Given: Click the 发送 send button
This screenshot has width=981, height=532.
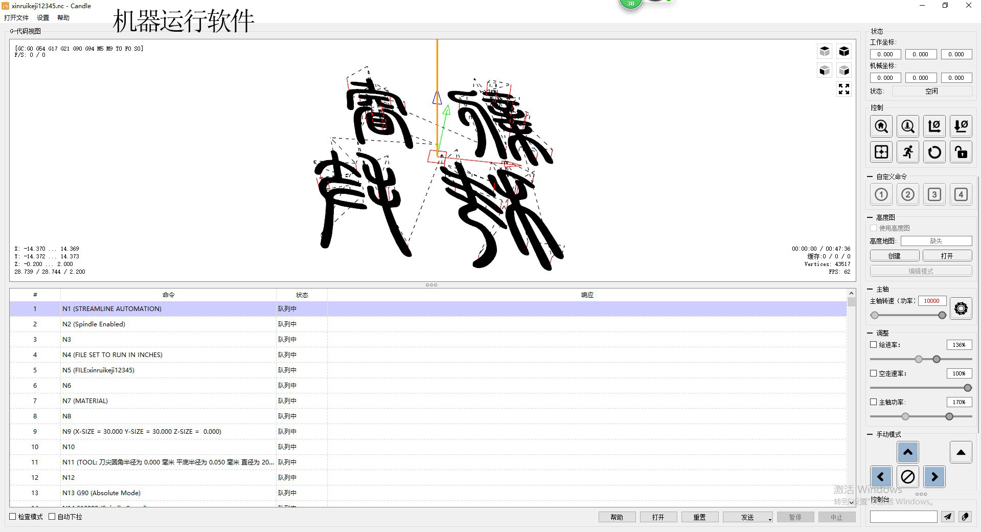Looking at the screenshot, I should coord(747,517).
